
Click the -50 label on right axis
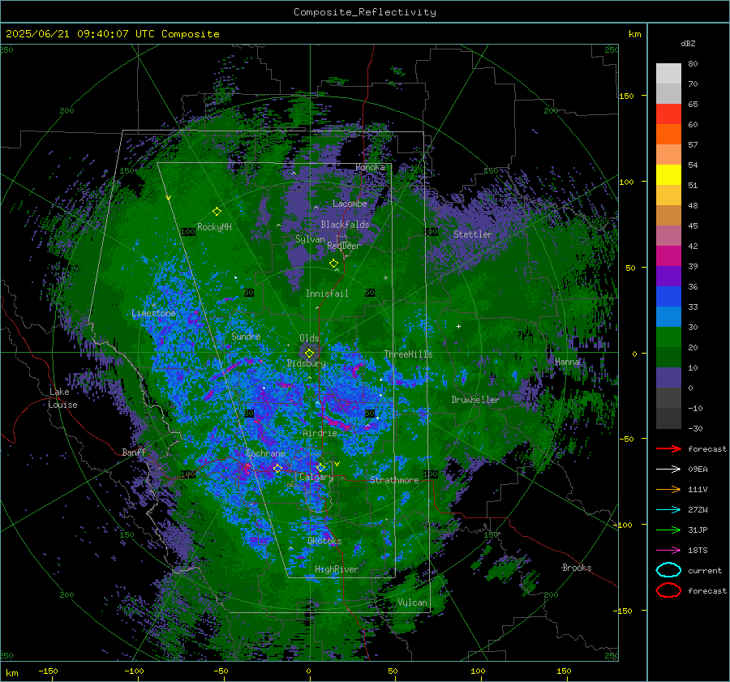tap(626, 439)
